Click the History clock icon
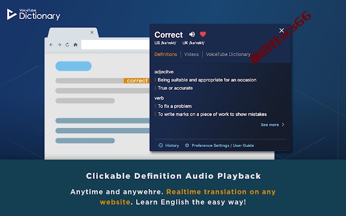Viewport: 346px width, 216px height. [161, 145]
